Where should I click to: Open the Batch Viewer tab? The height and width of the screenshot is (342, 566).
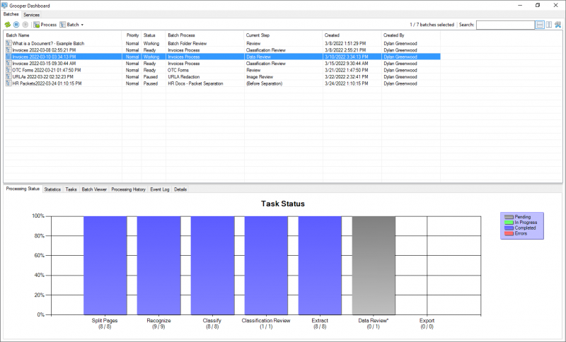coord(94,189)
